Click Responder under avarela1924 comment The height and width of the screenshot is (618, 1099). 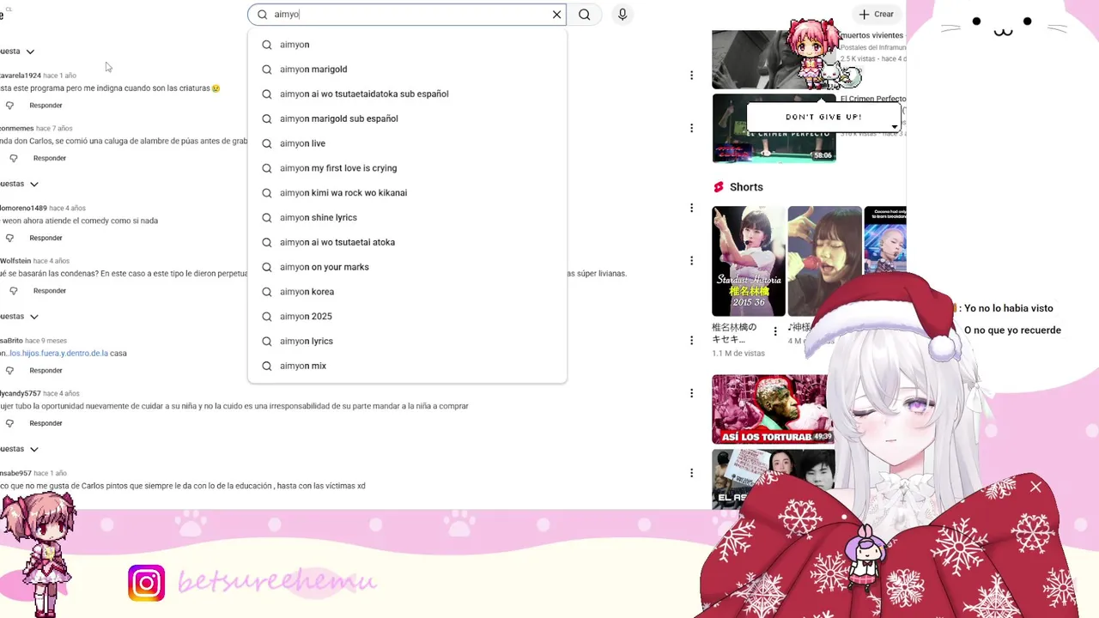point(46,106)
